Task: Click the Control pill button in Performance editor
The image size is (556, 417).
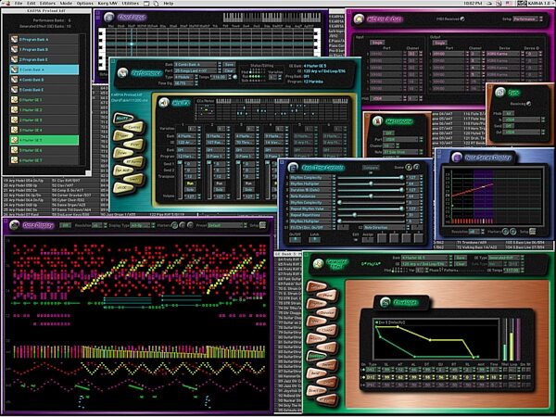Action: pyautogui.click(x=133, y=127)
